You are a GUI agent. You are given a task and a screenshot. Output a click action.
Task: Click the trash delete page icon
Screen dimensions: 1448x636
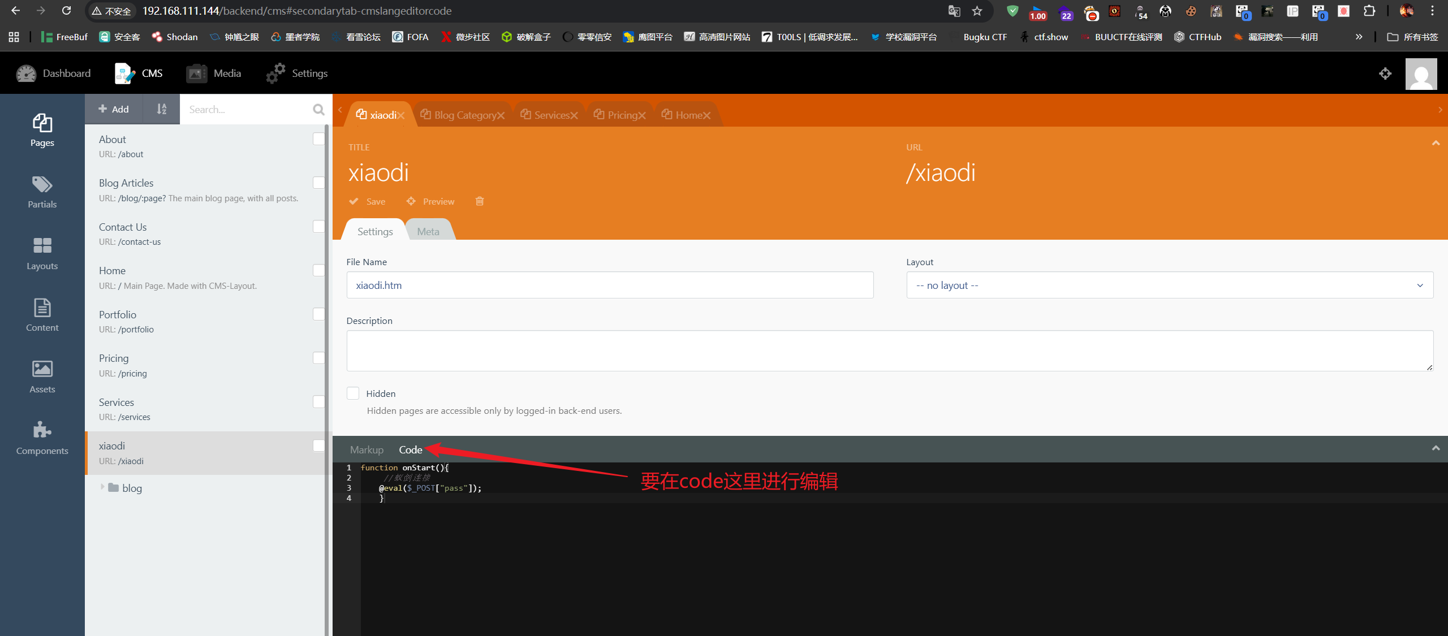click(x=480, y=201)
